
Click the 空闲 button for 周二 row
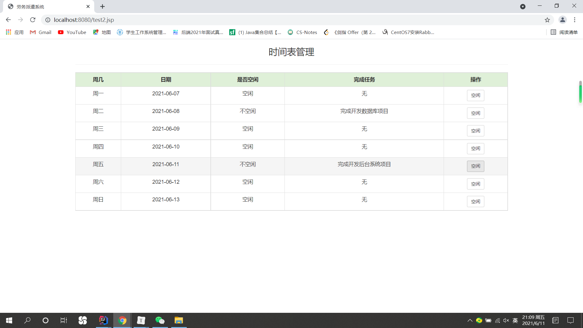(x=476, y=113)
